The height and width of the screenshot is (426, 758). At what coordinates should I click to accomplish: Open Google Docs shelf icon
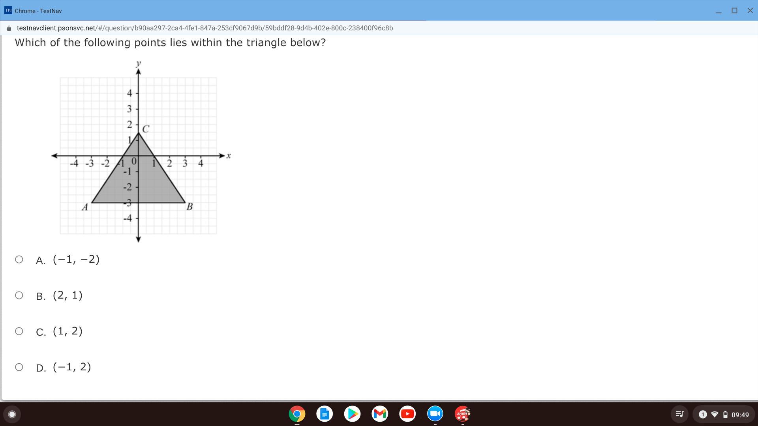click(325, 414)
